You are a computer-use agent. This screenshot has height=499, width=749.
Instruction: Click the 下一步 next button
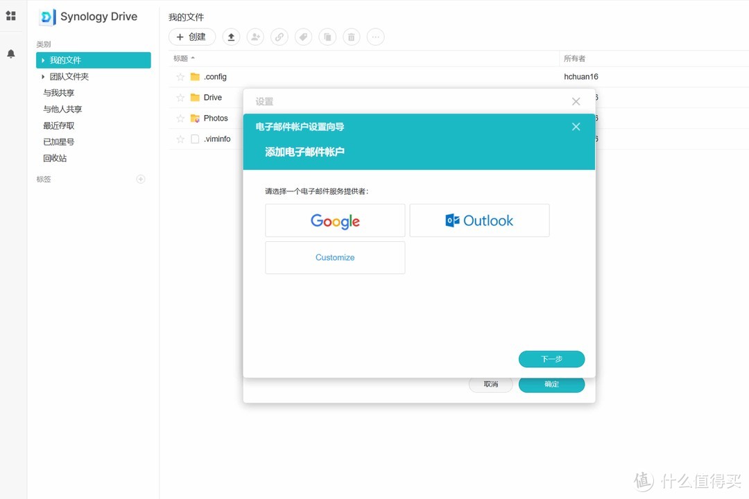coord(552,359)
